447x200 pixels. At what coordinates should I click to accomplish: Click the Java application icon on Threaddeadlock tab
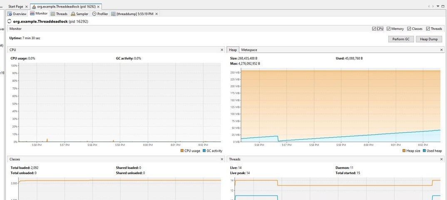(x=34, y=6)
